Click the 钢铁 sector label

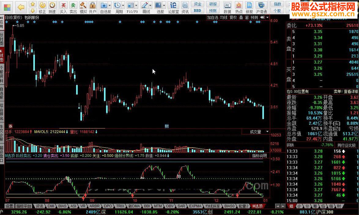pyautogui.click(x=290, y=145)
